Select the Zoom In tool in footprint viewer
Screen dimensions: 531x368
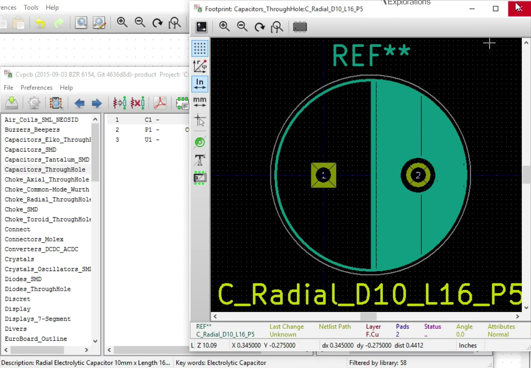pos(225,27)
